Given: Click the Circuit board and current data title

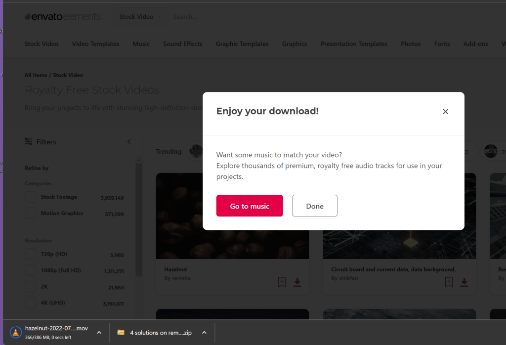Looking at the screenshot, I should click(x=393, y=269).
